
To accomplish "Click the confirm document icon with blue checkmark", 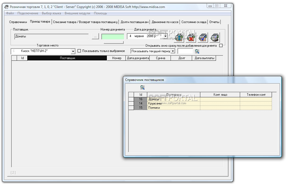I will tap(203, 37).
